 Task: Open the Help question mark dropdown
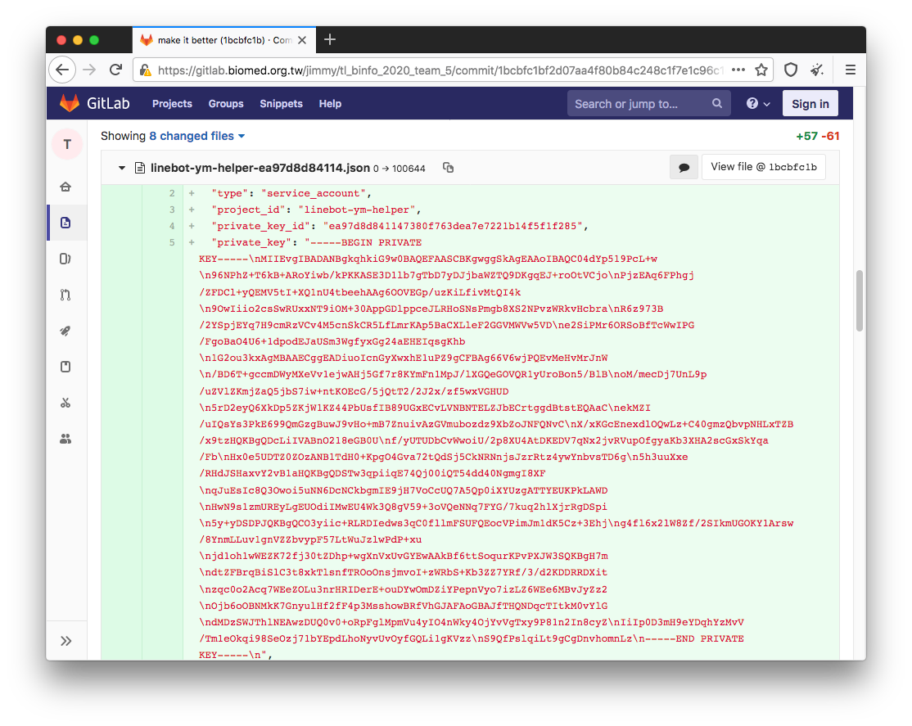[x=758, y=104]
